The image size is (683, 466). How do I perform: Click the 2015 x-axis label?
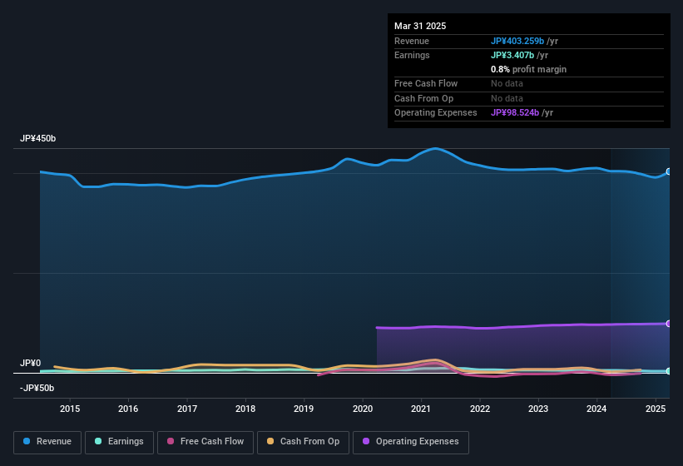70,409
